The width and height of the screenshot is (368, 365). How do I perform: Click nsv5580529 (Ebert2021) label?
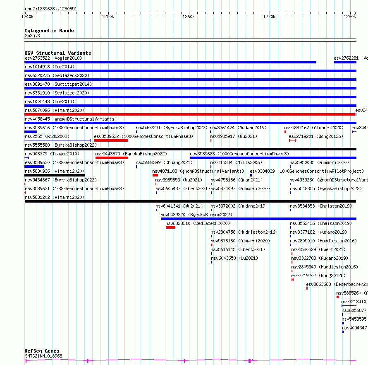tap(318, 249)
